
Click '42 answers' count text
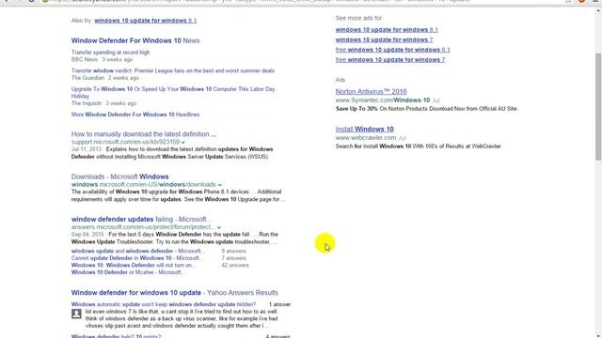pyautogui.click(x=235, y=265)
